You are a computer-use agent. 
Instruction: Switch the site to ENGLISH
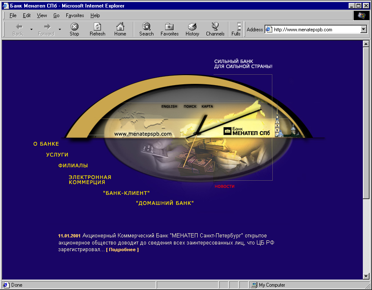(x=169, y=106)
